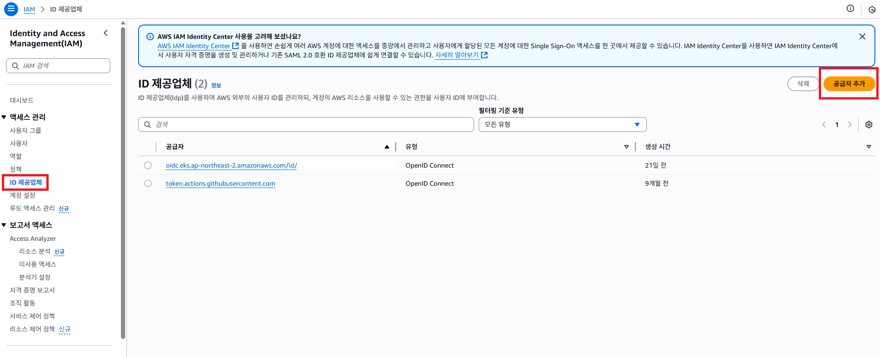Click the sidebar vertical scrollbar
The image size is (880, 357).
click(123, 183)
